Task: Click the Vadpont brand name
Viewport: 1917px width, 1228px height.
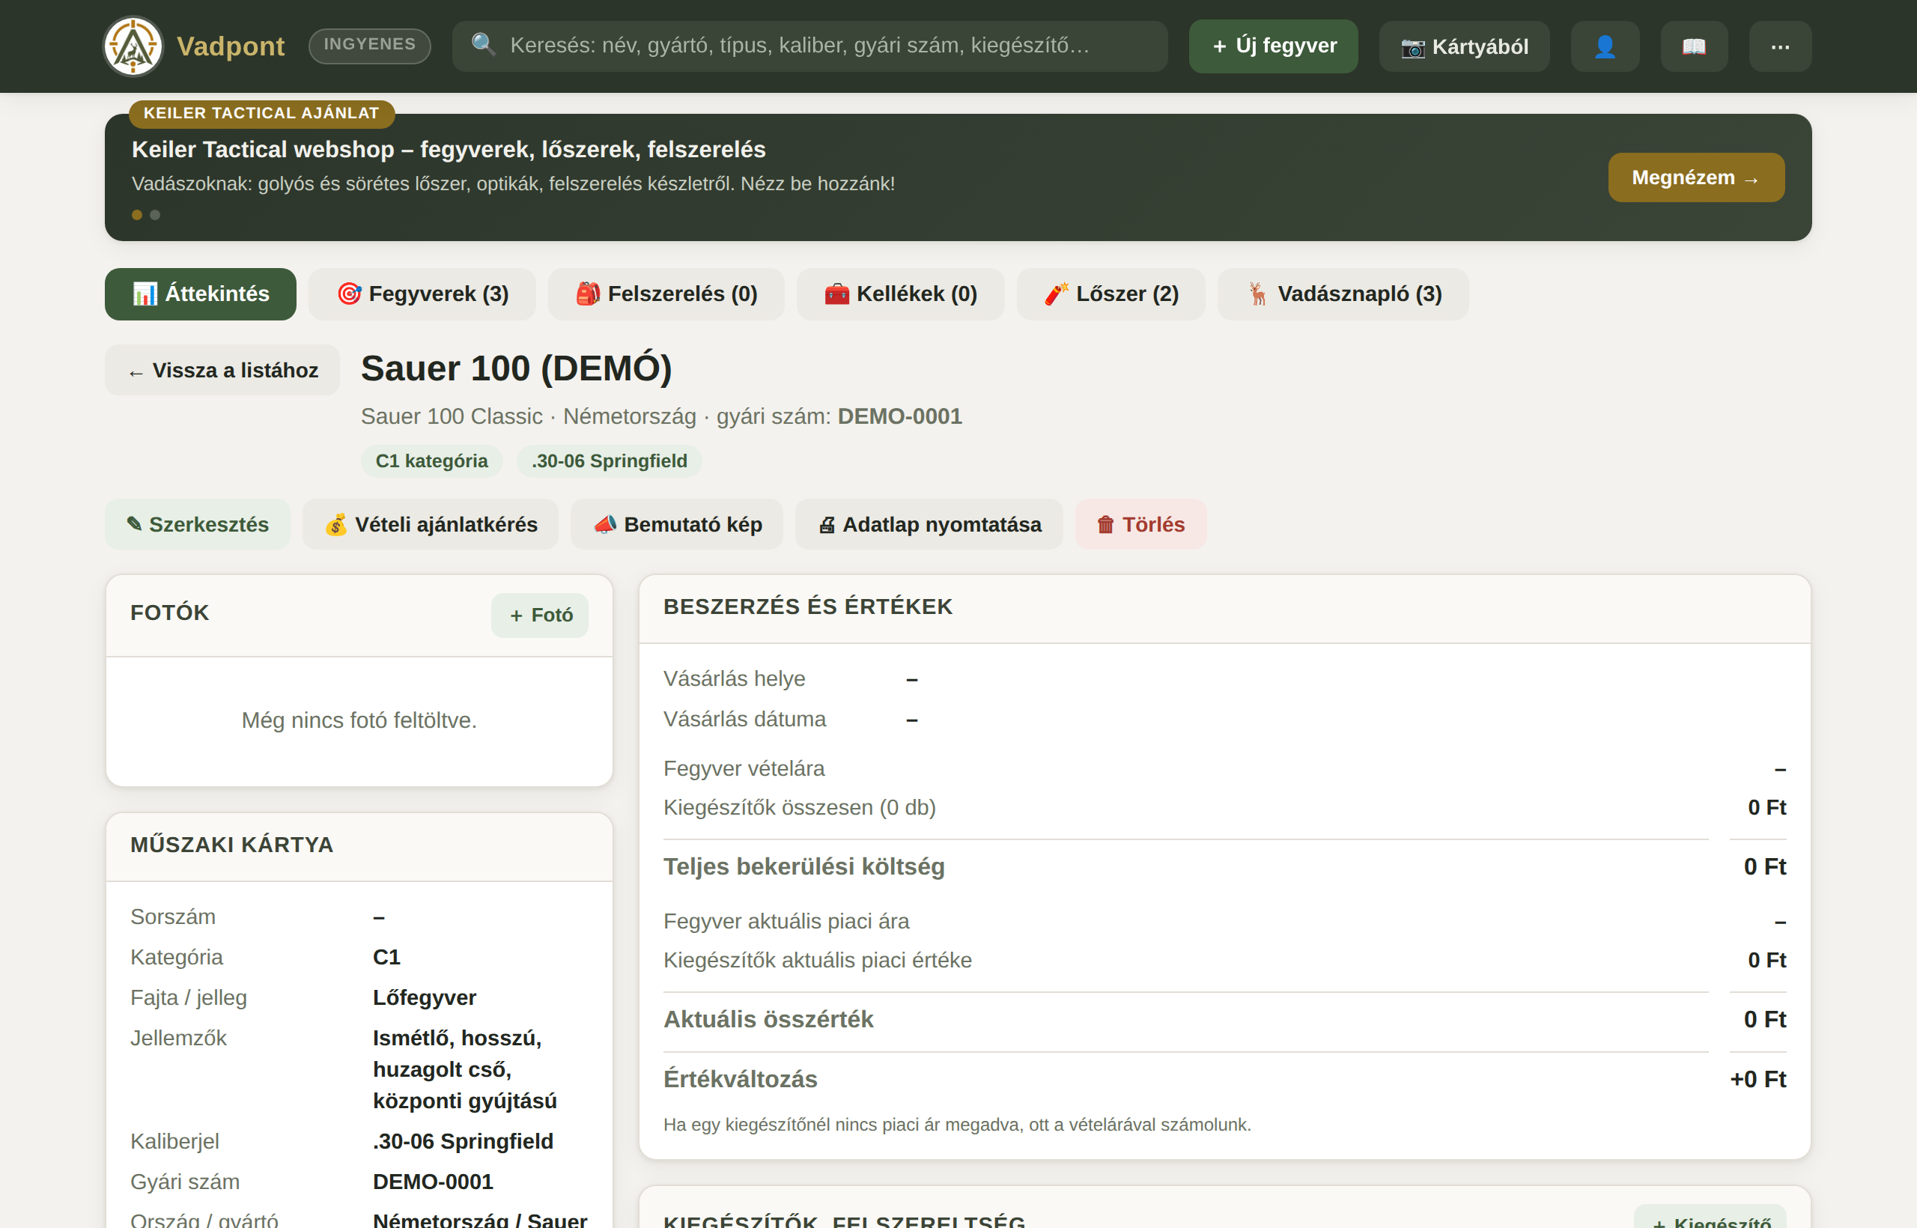Action: pyautogui.click(x=231, y=46)
